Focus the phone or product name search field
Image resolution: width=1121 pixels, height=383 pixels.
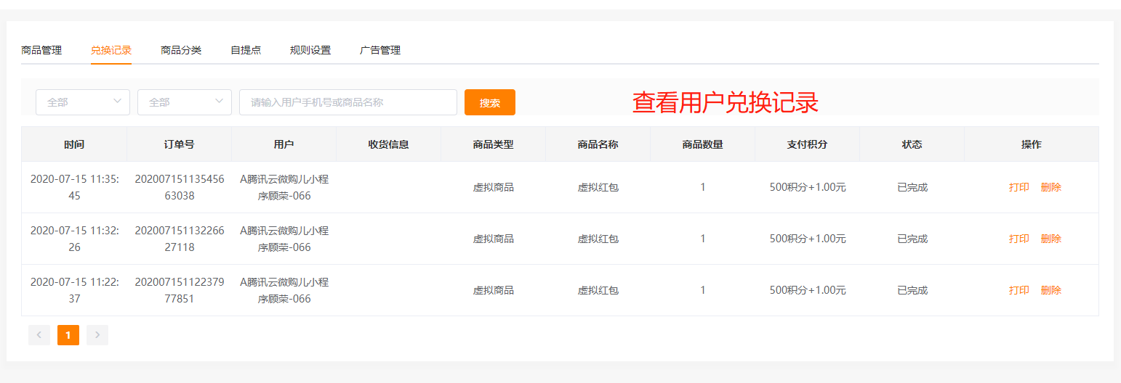coord(347,102)
